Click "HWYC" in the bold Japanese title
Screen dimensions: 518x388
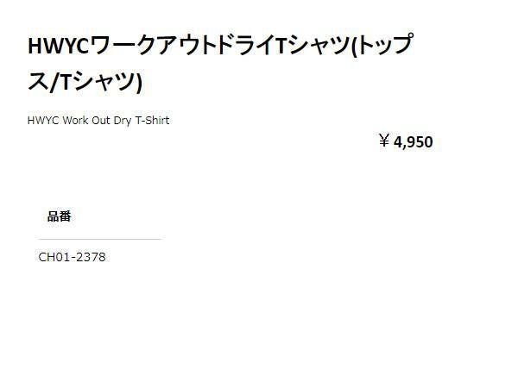tap(59, 45)
